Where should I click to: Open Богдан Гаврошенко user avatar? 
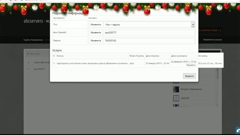pos(176,89)
